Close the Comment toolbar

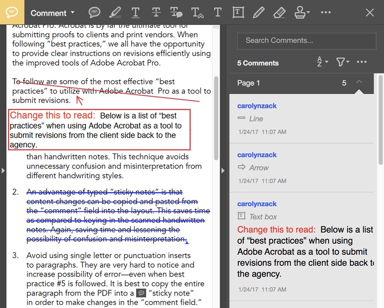point(370,12)
